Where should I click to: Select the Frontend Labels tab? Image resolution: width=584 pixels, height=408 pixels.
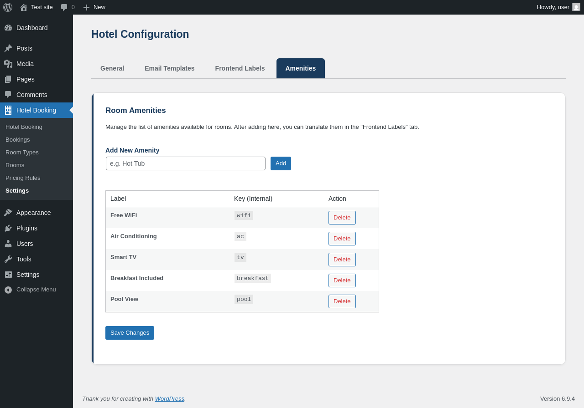[240, 68]
